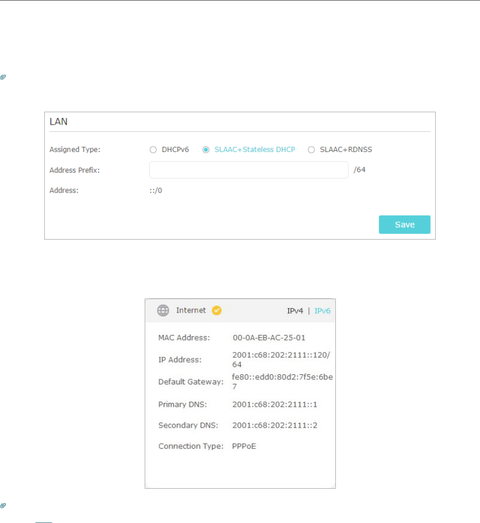Click the LAN section heading
Image resolution: width=480 pixels, height=523 pixels.
(58, 122)
